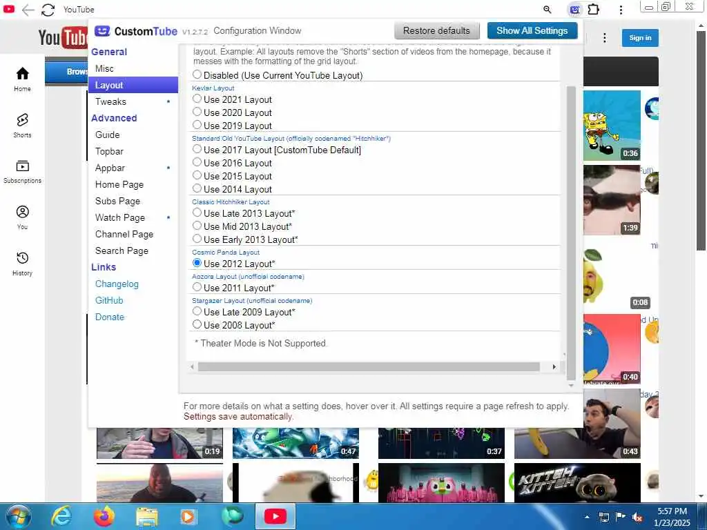Open the Channel Page settings section
Screen dimensions: 707x530
(x=133, y=235)
